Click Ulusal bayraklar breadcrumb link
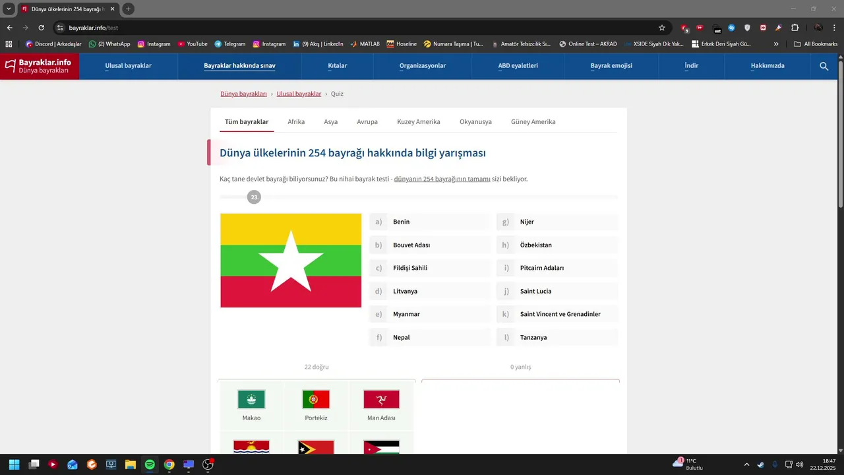Screen dimensions: 844x475 pyautogui.click(x=299, y=94)
